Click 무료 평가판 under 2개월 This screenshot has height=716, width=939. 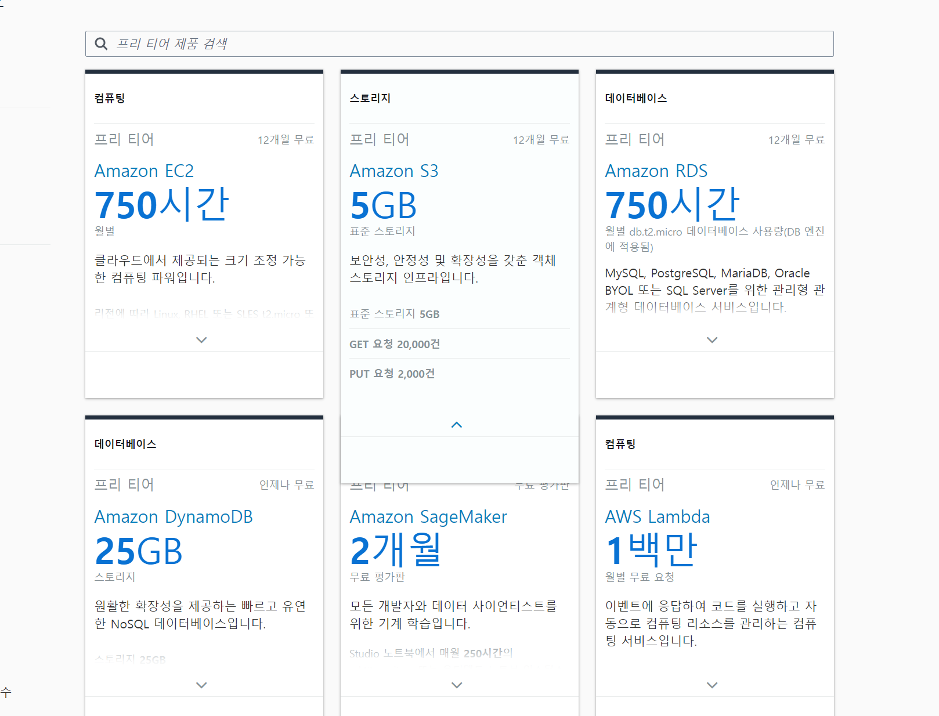[x=377, y=577]
